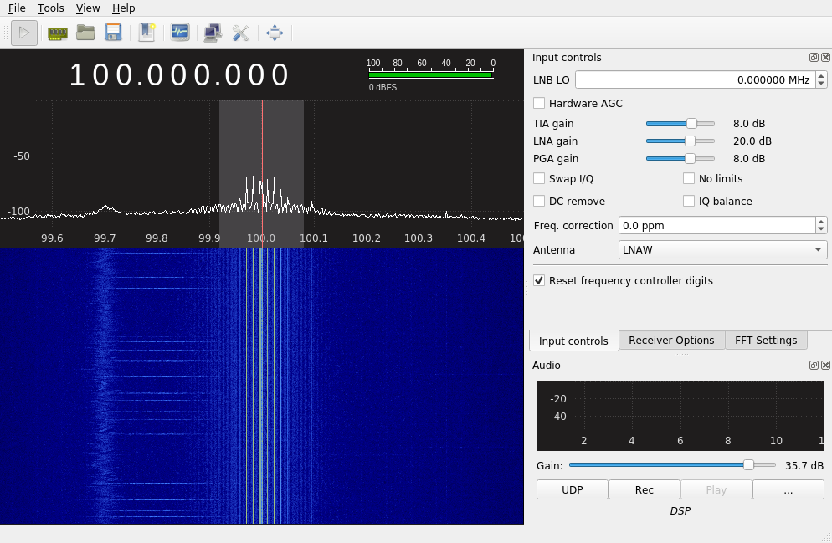Increase LNB LO with the up arrow

821,76
